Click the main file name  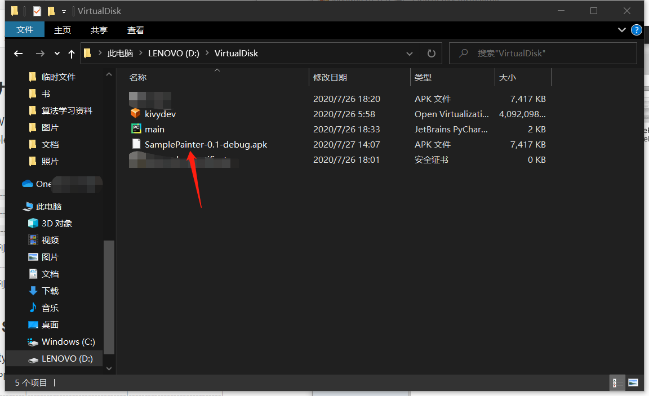[154, 129]
